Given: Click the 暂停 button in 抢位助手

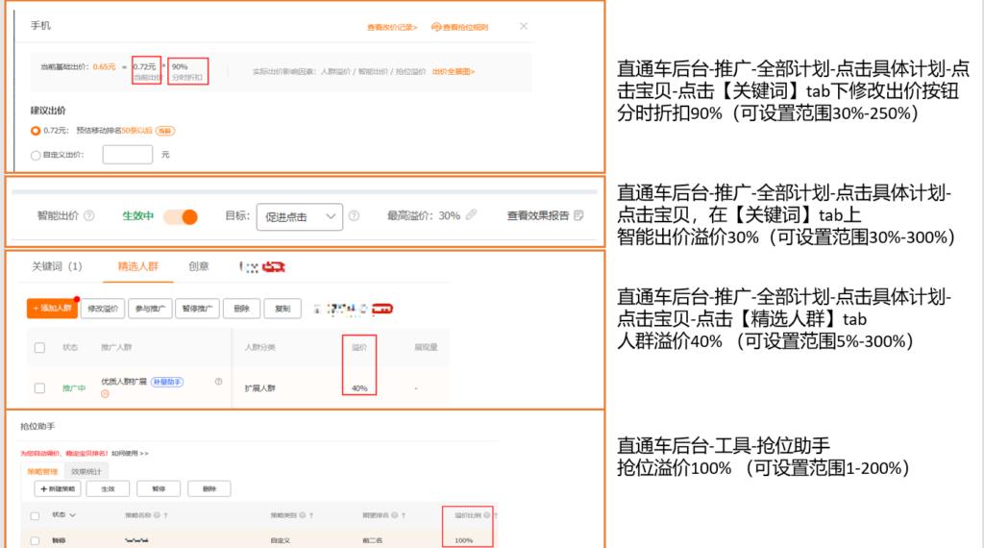Looking at the screenshot, I should (159, 488).
